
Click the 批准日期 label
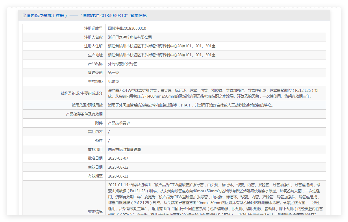click(x=95, y=158)
